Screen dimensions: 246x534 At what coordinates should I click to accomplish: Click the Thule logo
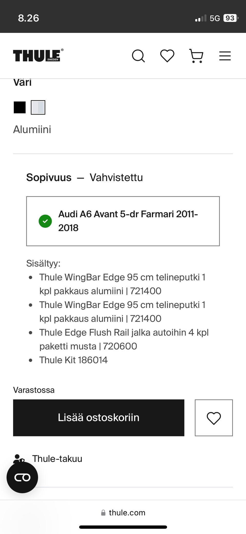(37, 55)
